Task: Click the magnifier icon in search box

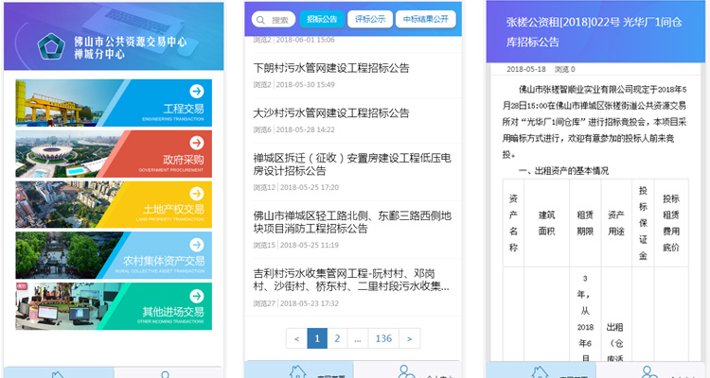Action: [260, 20]
